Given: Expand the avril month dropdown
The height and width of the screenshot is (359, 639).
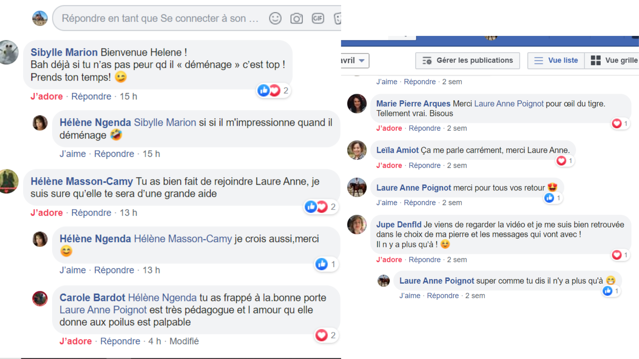Looking at the screenshot, I should 355,60.
